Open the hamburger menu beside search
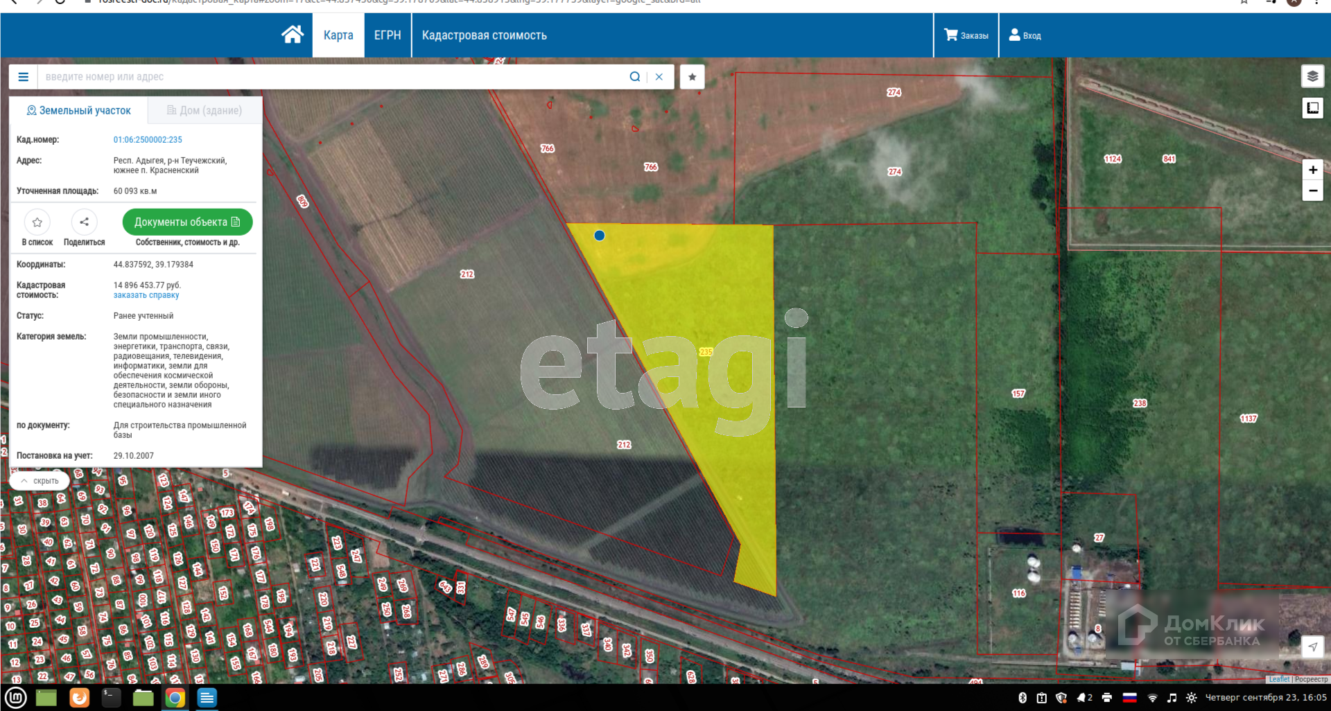 23,77
